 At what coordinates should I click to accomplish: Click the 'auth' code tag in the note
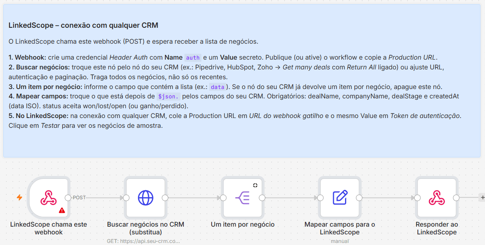coord(193,58)
